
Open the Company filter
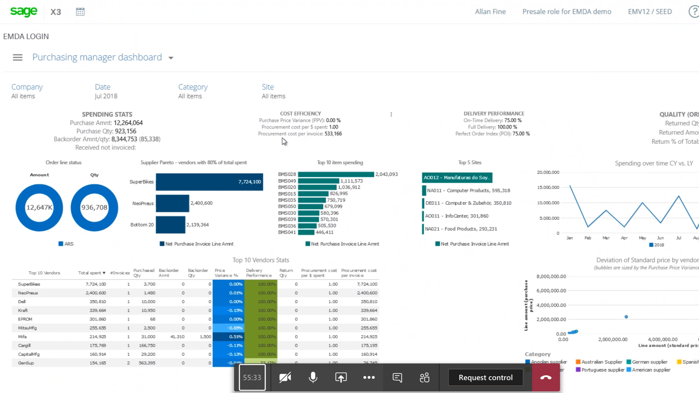[x=27, y=87]
